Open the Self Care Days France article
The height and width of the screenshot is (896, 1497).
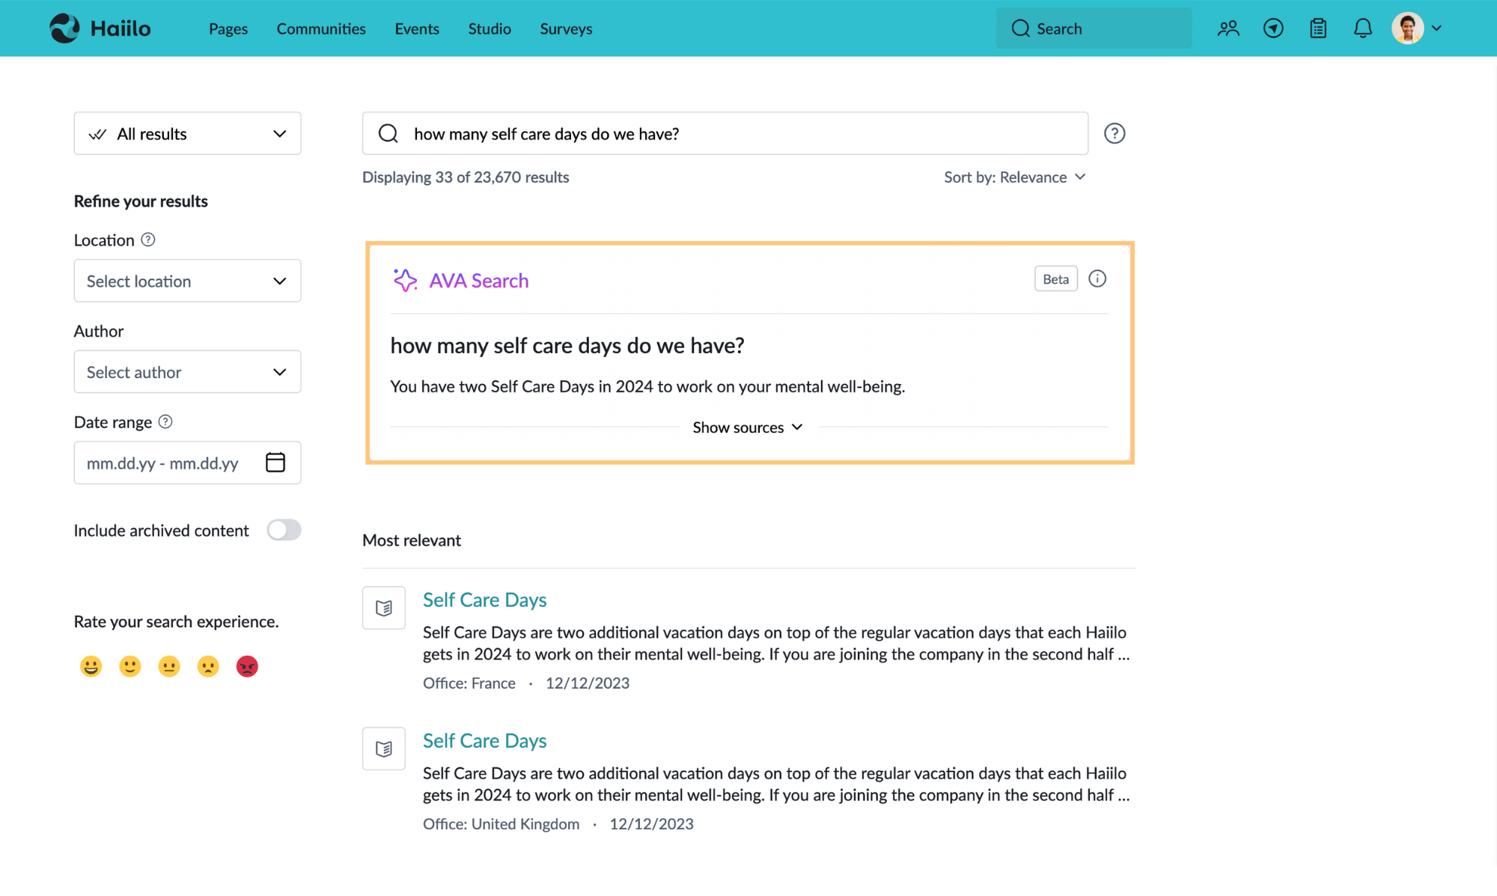pyautogui.click(x=484, y=599)
